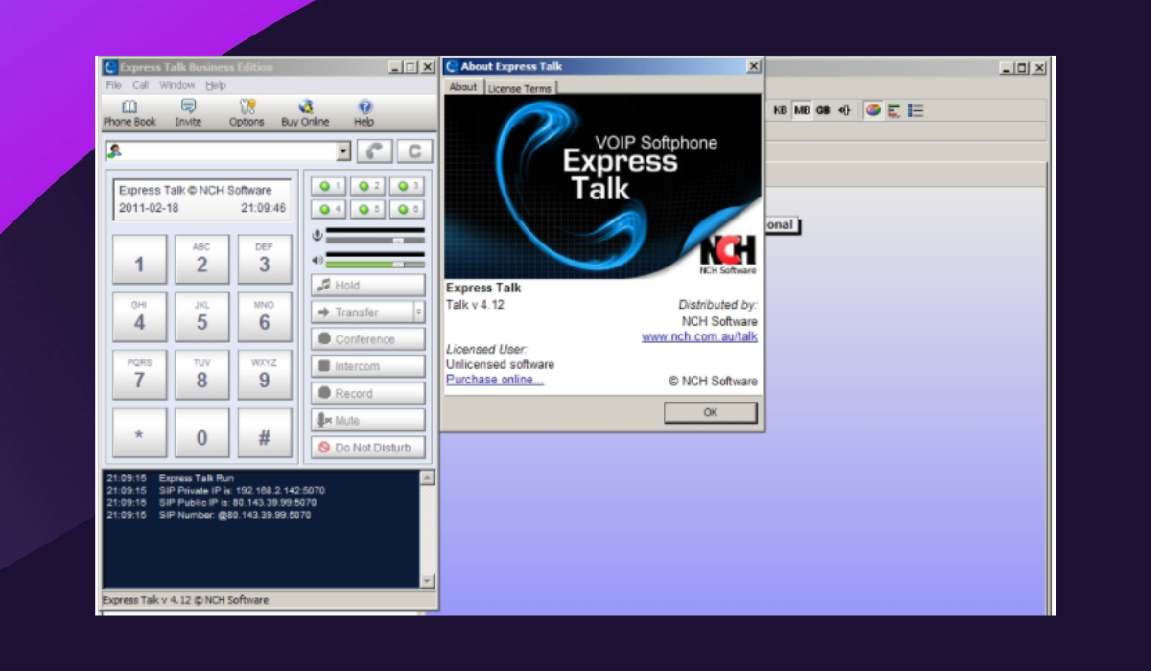Open the Call menu
Screen dimensions: 1151x671
[x=140, y=85]
